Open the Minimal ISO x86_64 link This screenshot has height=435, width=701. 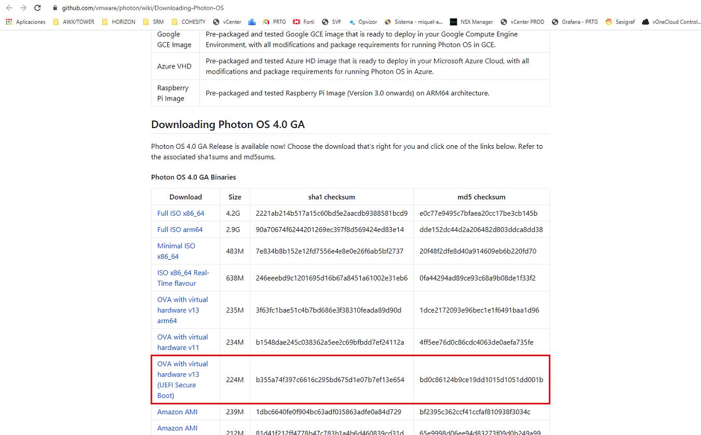(177, 251)
